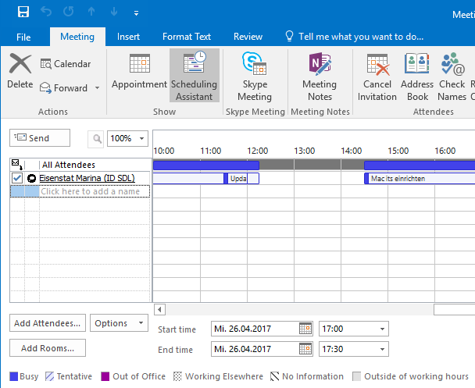Click the All Attendees header row
The image size is (475, 388).
pos(80,165)
